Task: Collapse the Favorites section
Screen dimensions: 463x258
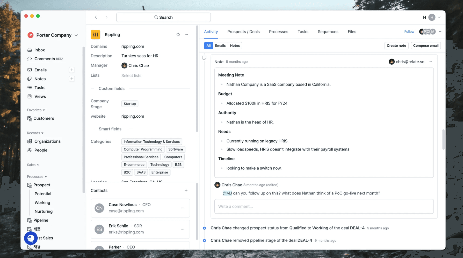Action: tap(36, 110)
